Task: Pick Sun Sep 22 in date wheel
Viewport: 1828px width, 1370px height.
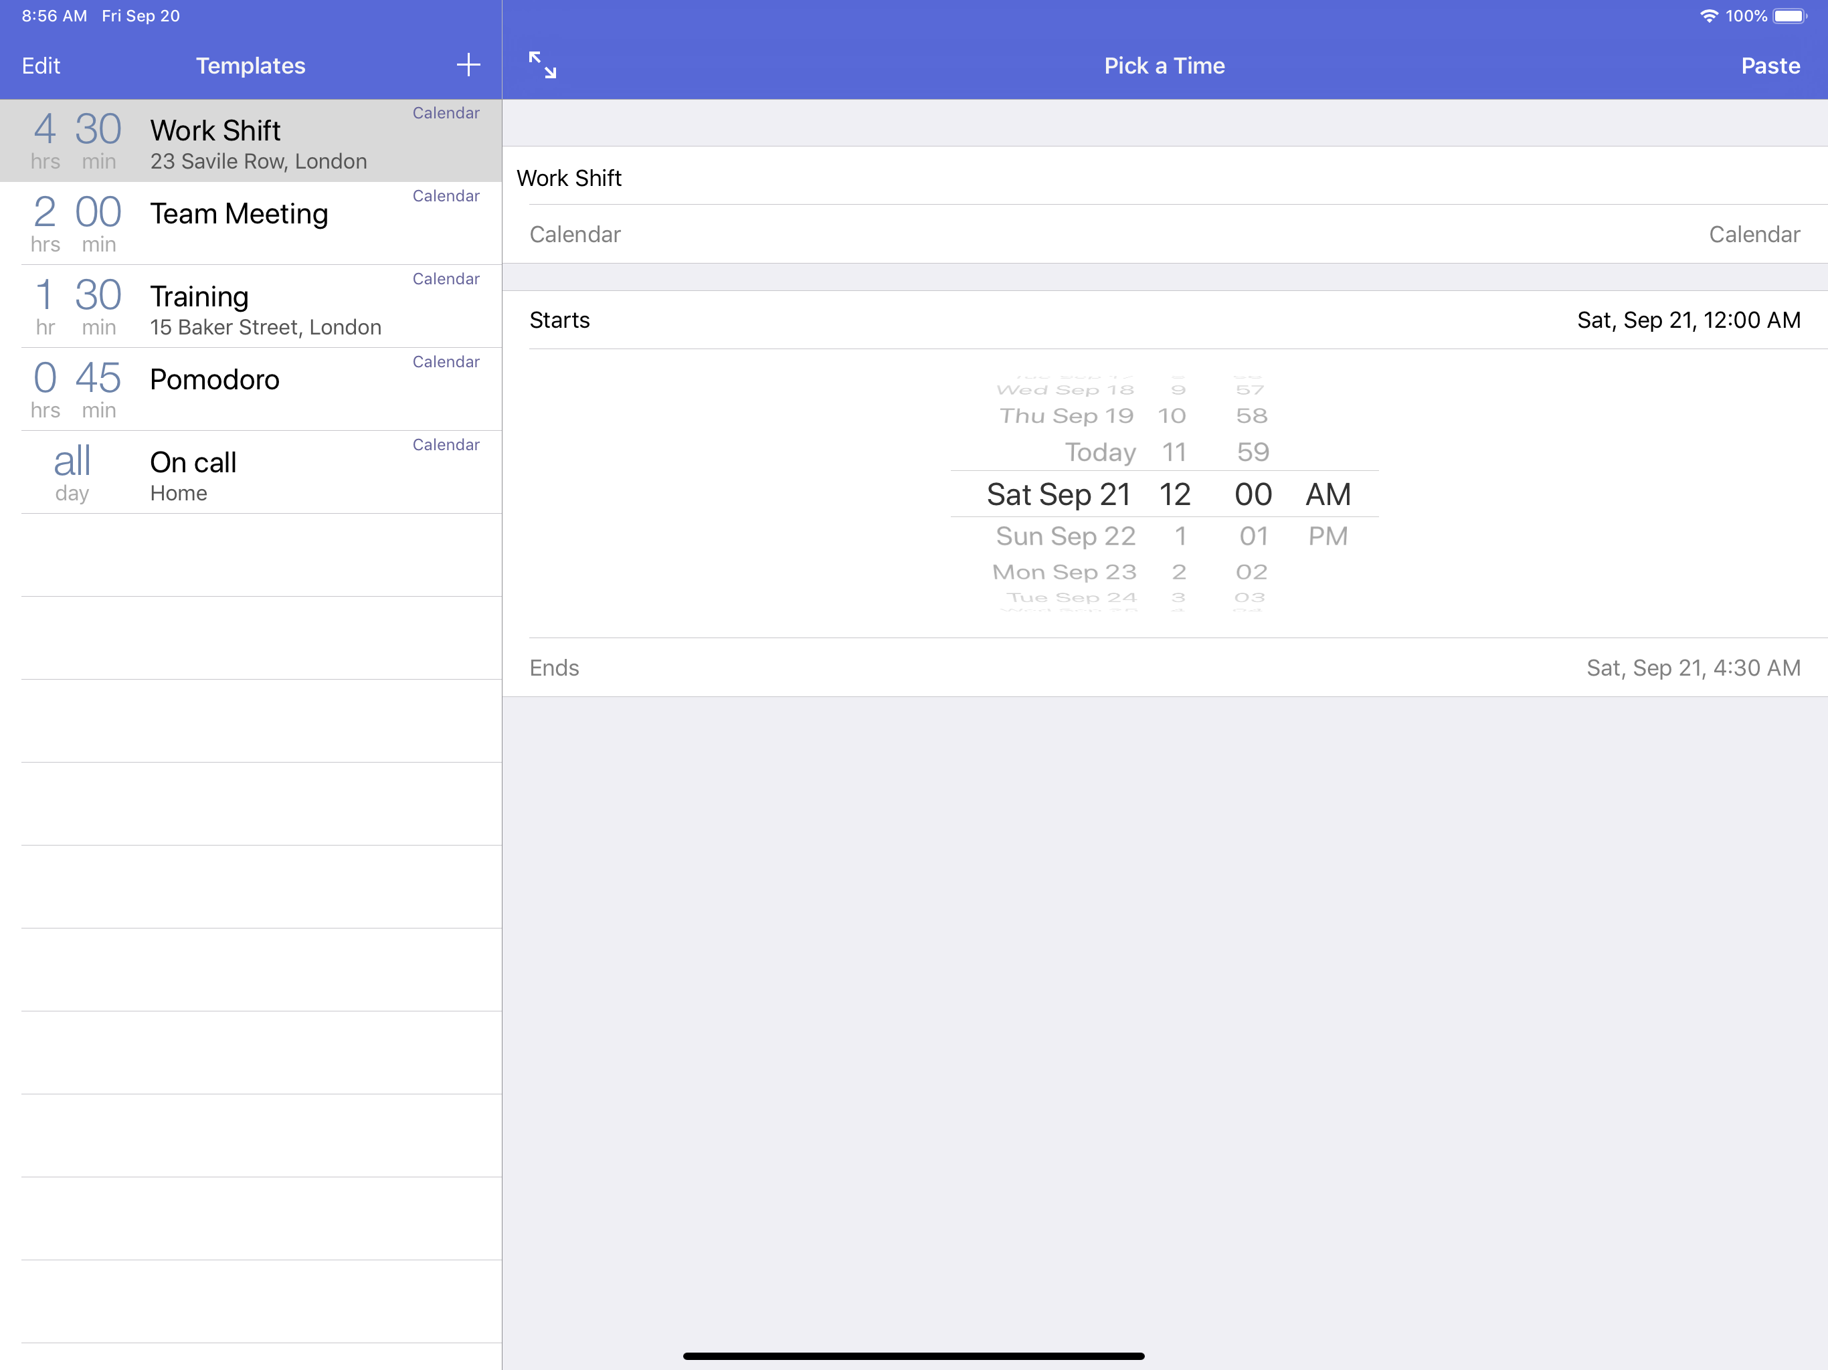Action: coord(1065,536)
